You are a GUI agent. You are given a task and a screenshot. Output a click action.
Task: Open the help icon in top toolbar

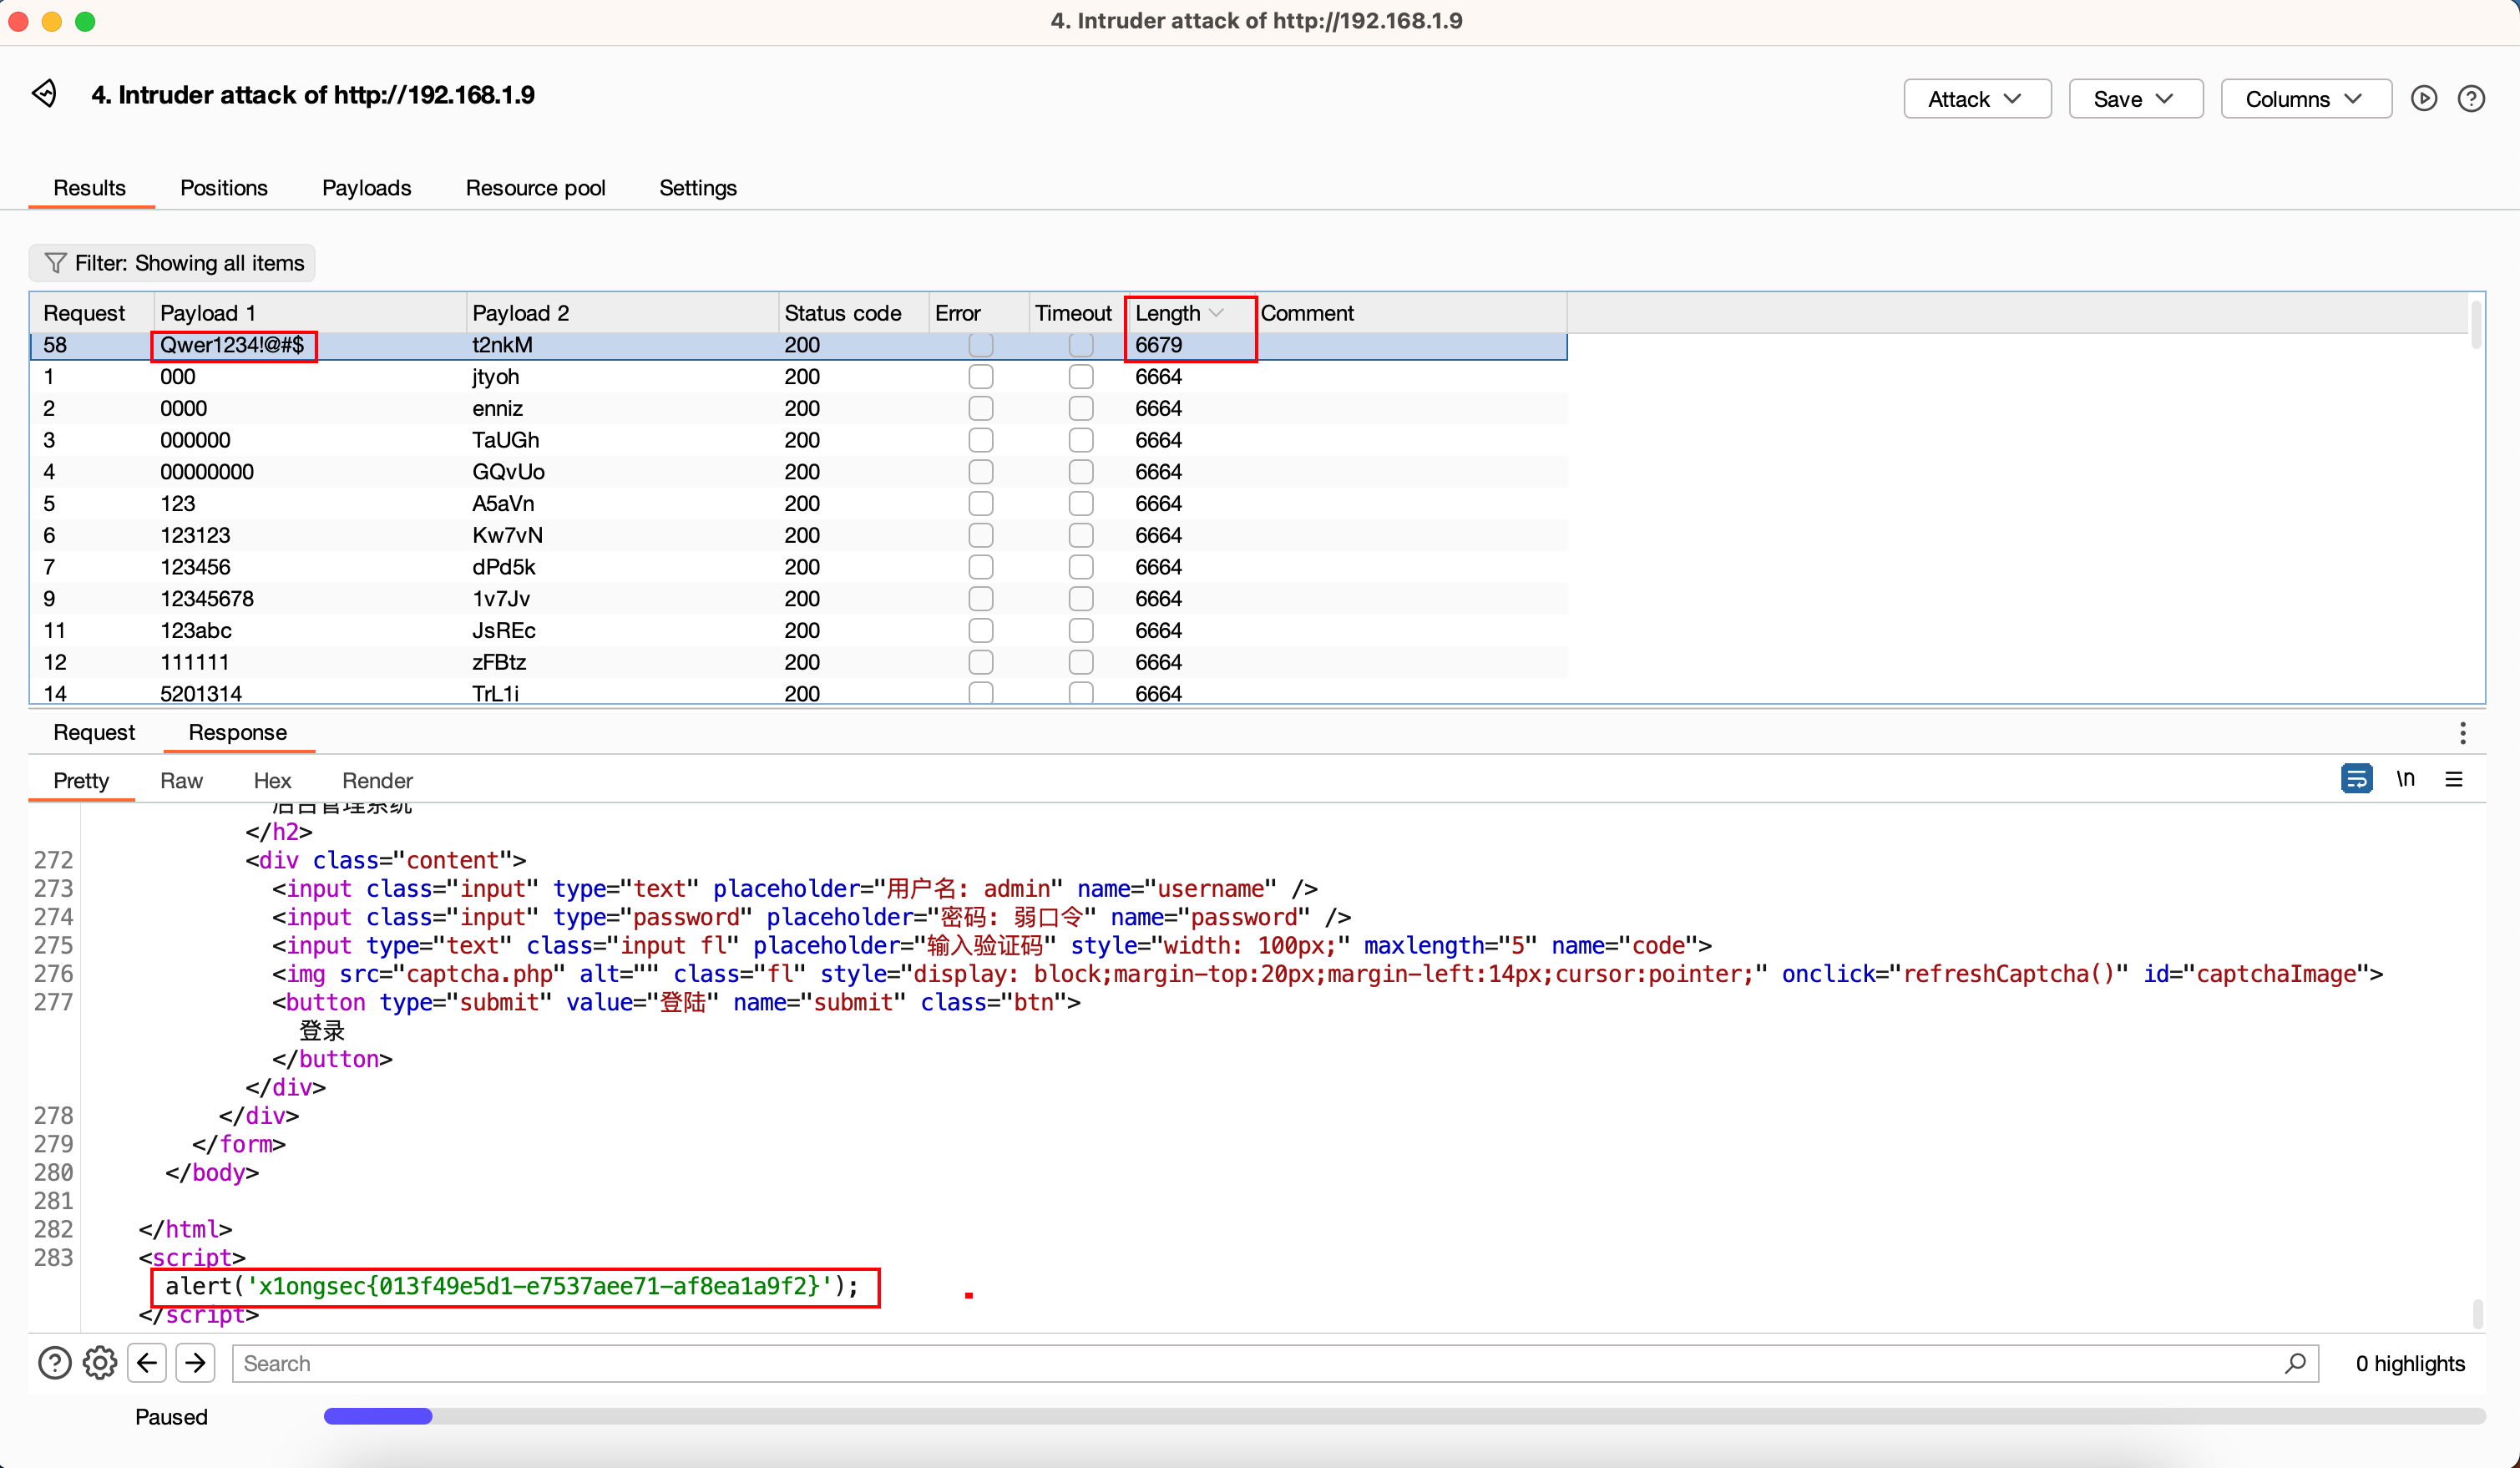[x=2471, y=98]
